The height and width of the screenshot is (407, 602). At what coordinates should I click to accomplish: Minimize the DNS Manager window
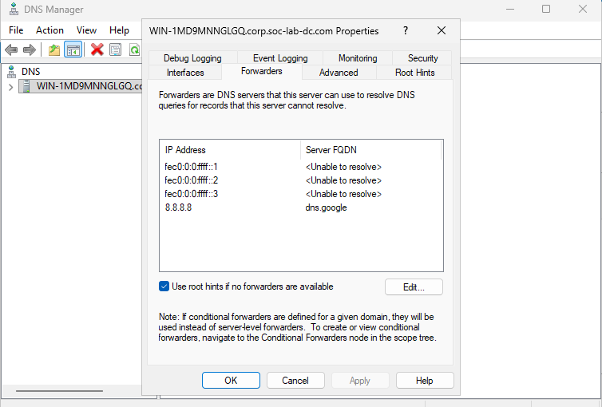point(510,9)
